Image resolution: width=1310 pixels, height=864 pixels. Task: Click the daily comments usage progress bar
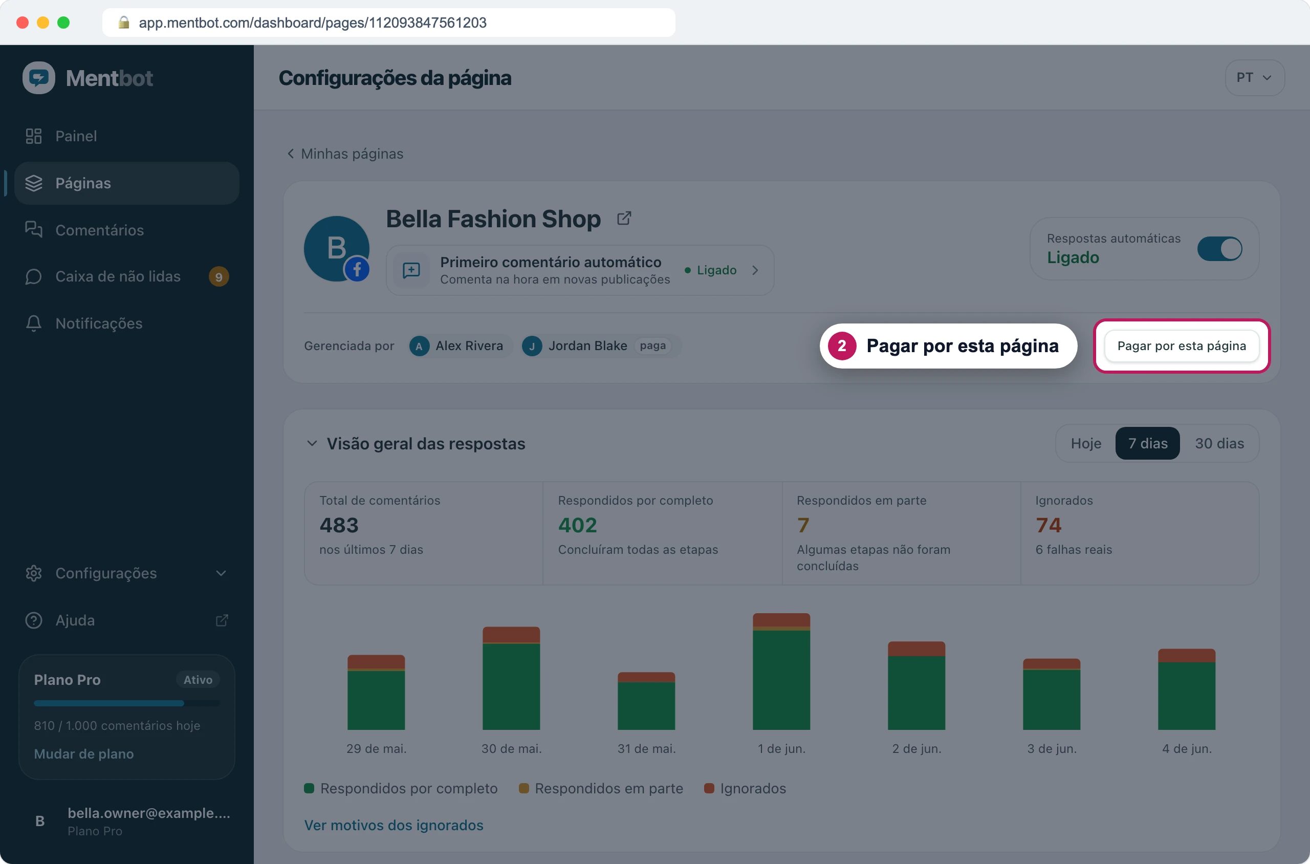pyautogui.click(x=127, y=703)
